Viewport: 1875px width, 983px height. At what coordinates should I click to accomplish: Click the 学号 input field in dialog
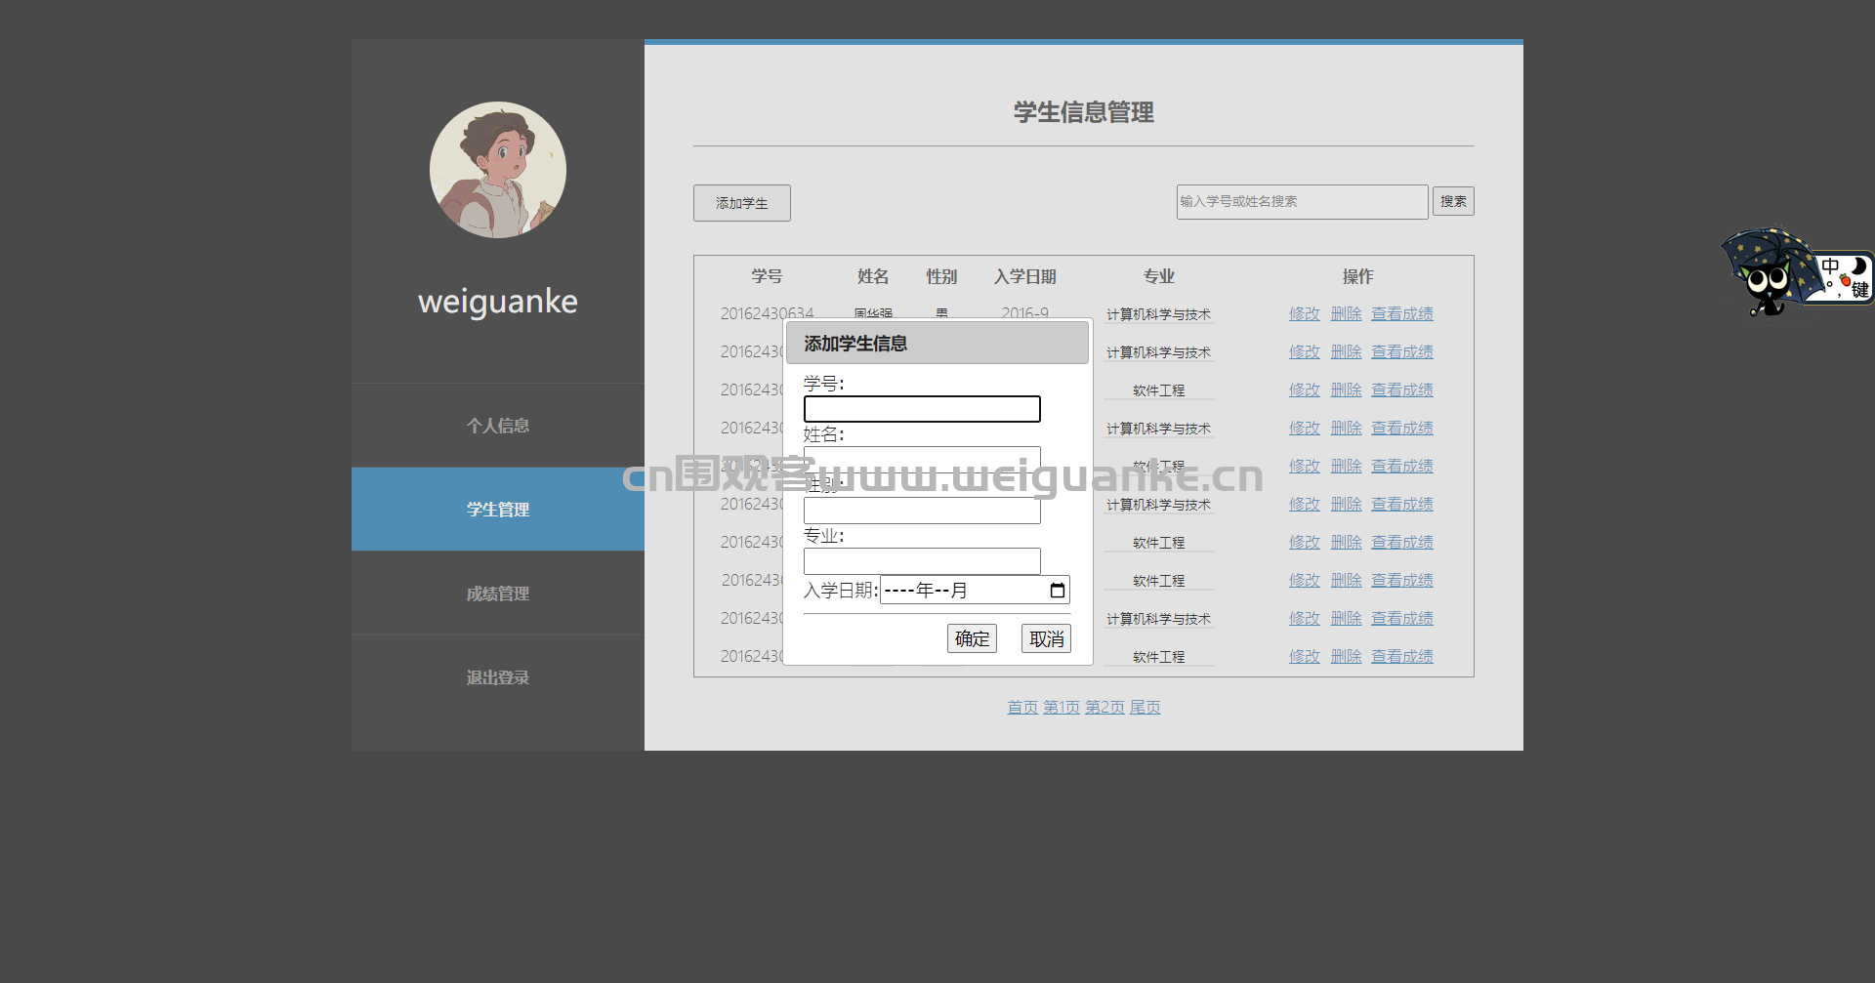(x=922, y=409)
